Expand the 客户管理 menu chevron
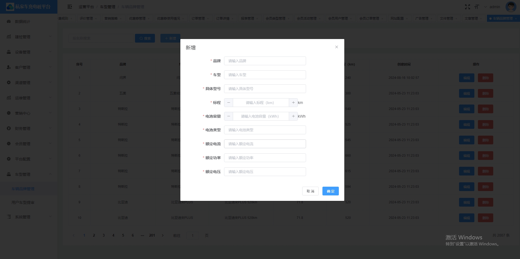Screen dimensions: 520x259 50,67
